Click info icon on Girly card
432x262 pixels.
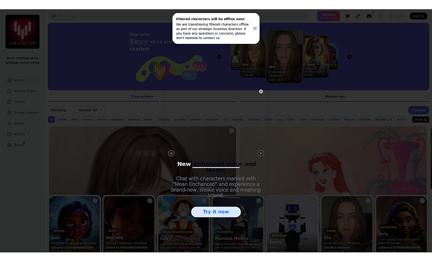pos(422,200)
